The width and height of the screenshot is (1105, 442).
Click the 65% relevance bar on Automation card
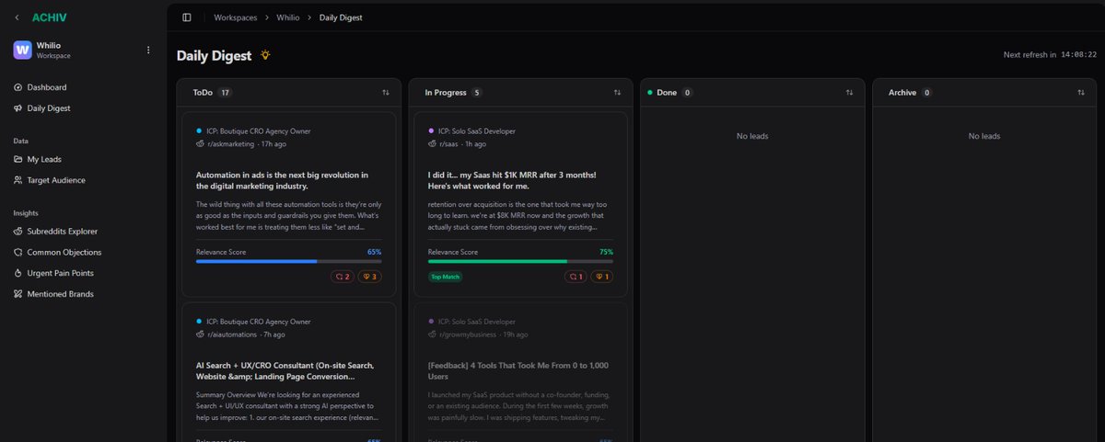click(288, 262)
